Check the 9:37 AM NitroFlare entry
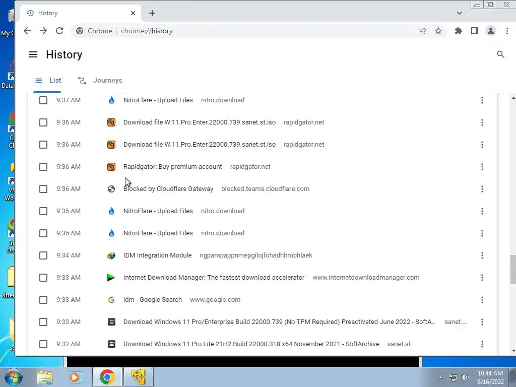 [43, 100]
